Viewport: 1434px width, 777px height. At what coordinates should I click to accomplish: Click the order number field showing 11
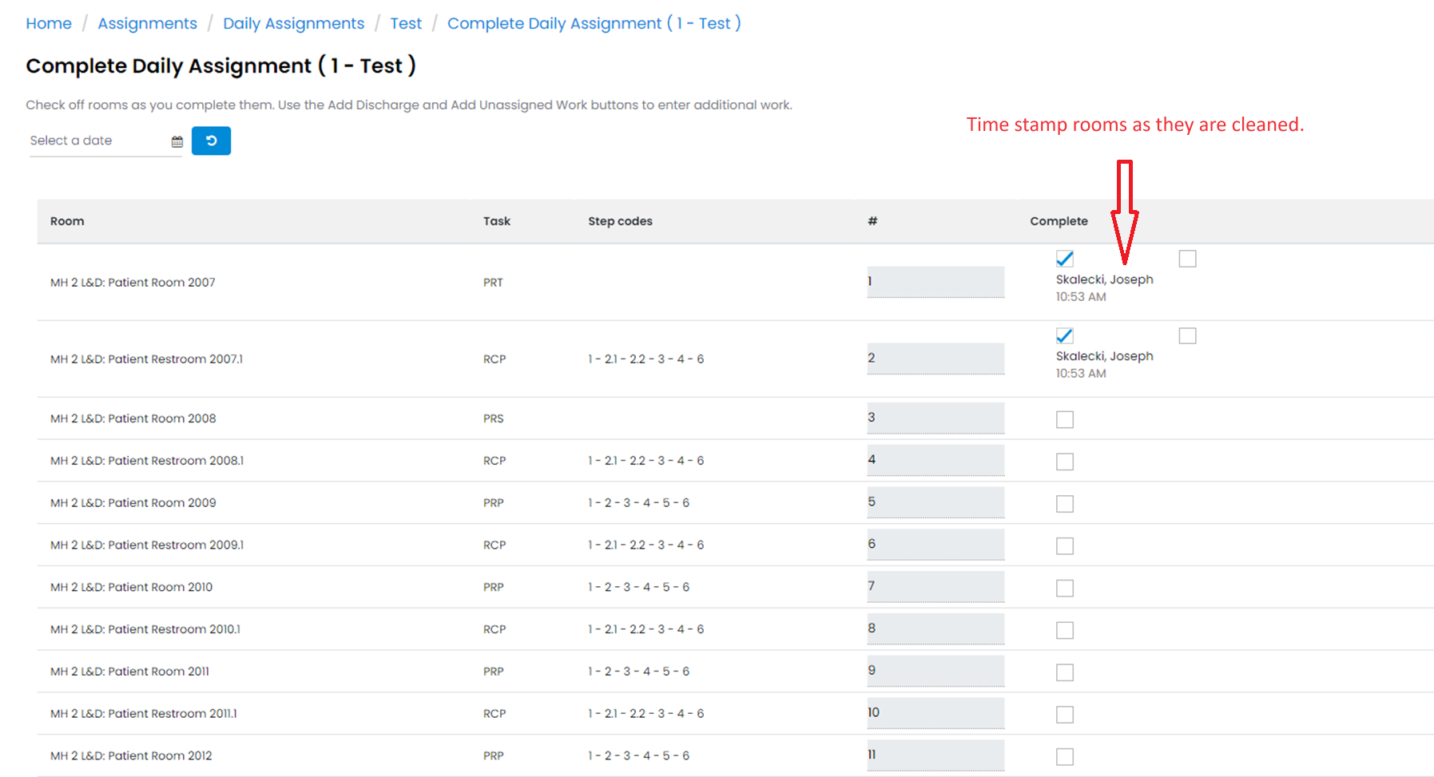tap(935, 755)
